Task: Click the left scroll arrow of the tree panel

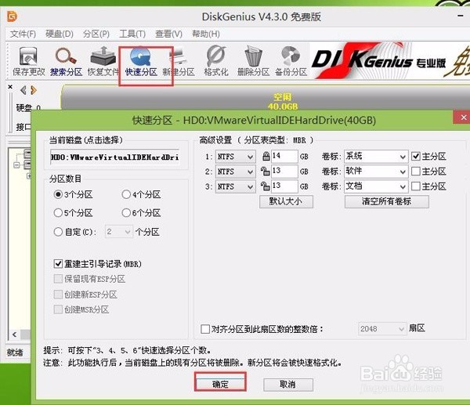Action: [14, 334]
